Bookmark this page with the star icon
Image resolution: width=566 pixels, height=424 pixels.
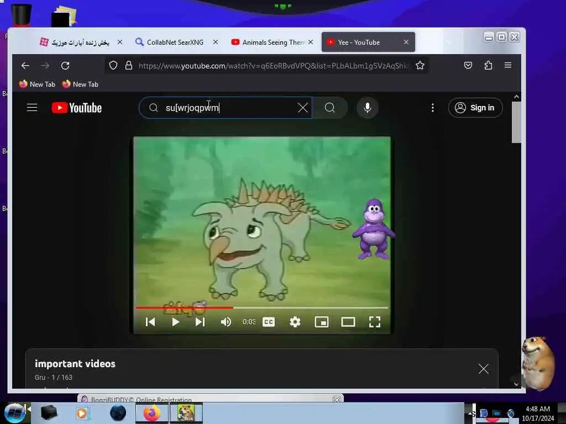click(420, 65)
